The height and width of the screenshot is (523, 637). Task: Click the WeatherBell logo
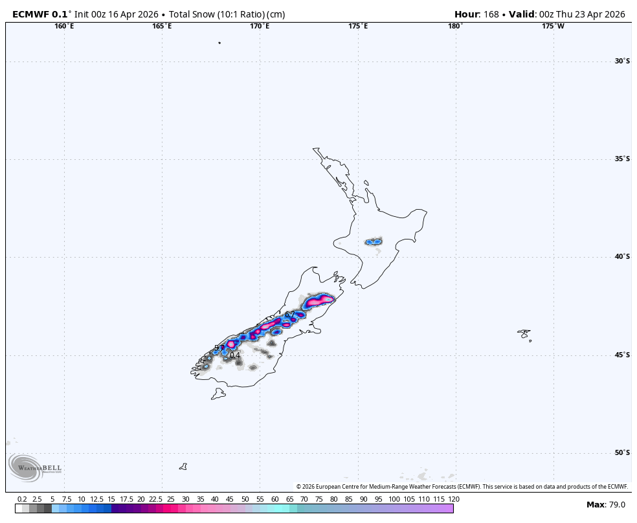[36, 469]
